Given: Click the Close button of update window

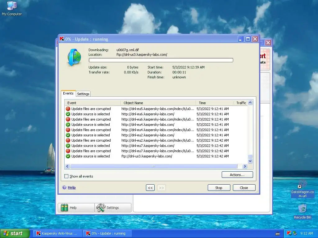Looking at the screenshot, I should coord(244,187).
